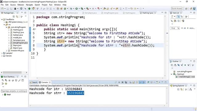Click the Back navigation arrow icon
This screenshot has width=197, height=111.
[135, 9]
